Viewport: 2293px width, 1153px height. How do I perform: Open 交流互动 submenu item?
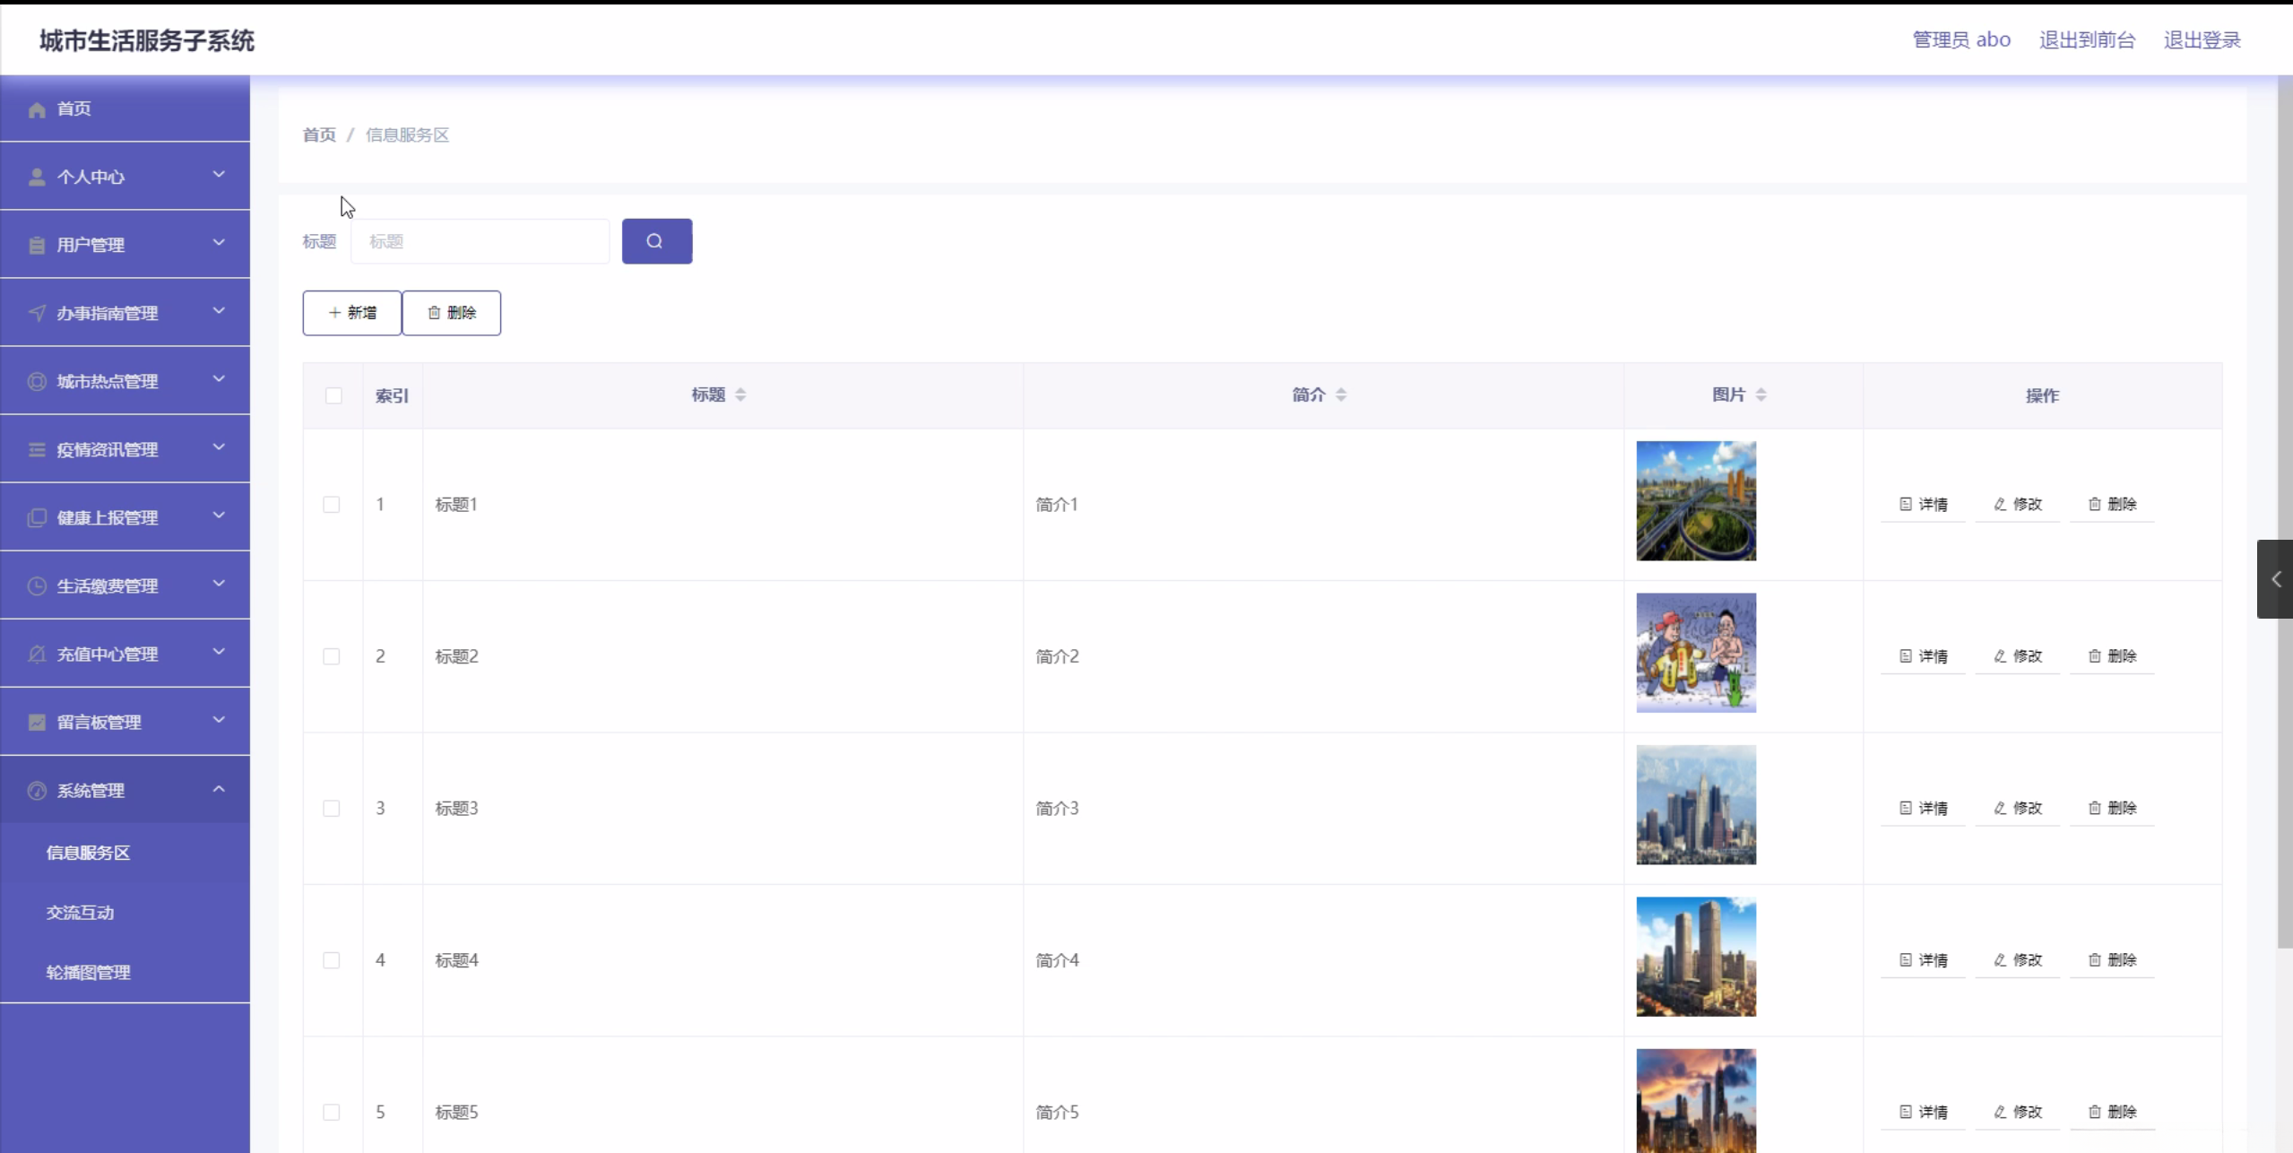pyautogui.click(x=81, y=913)
